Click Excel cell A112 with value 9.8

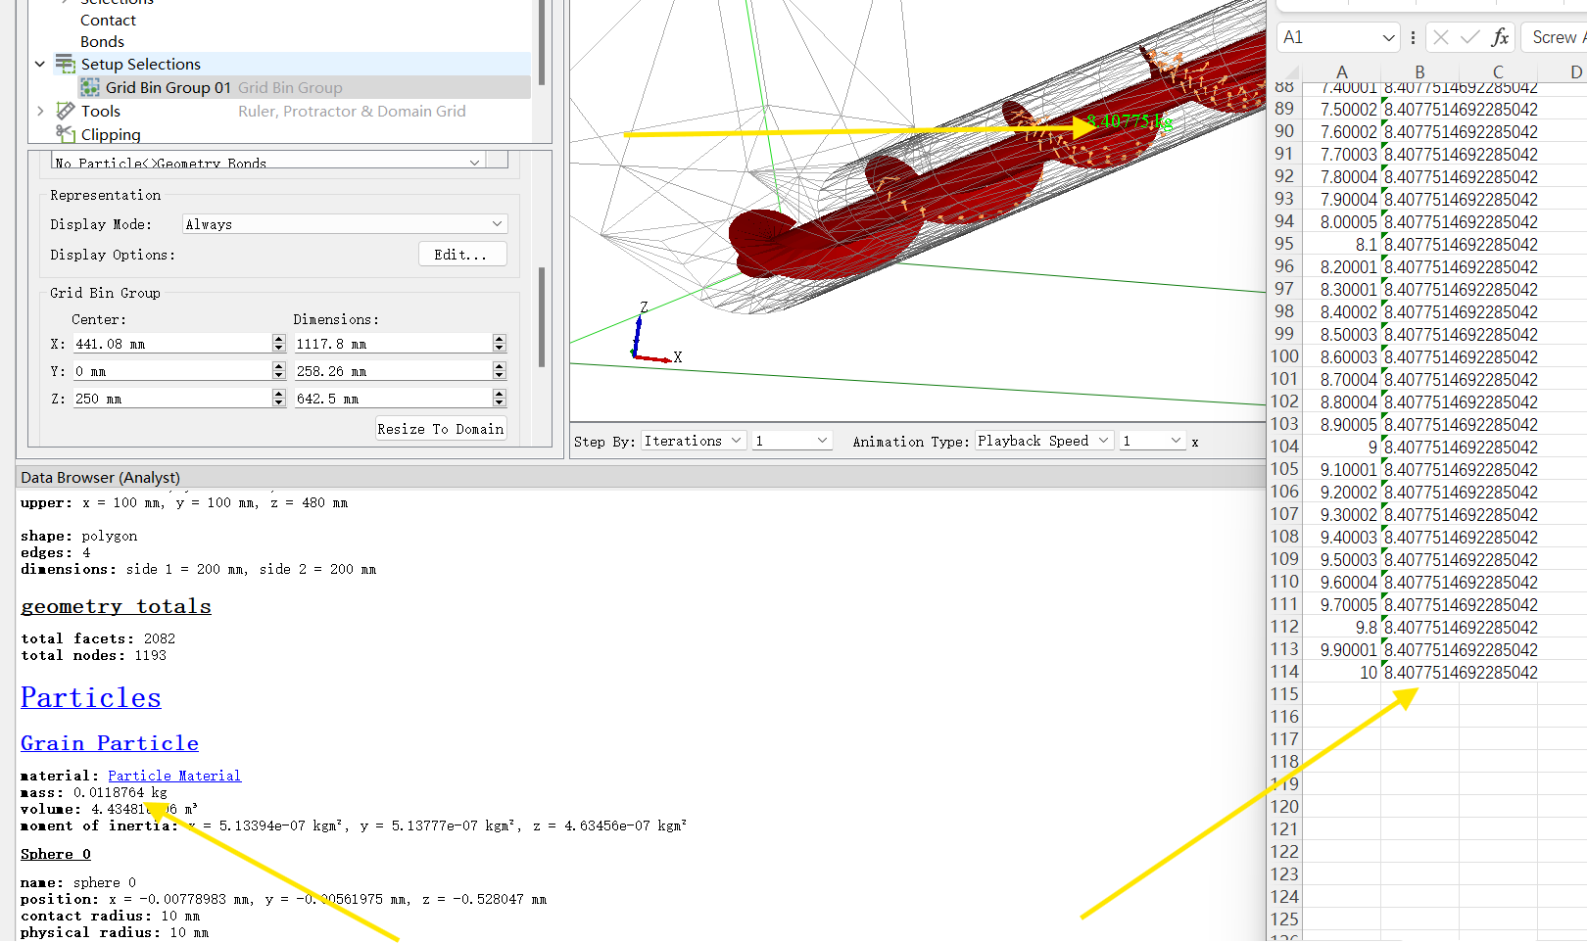1341,628
